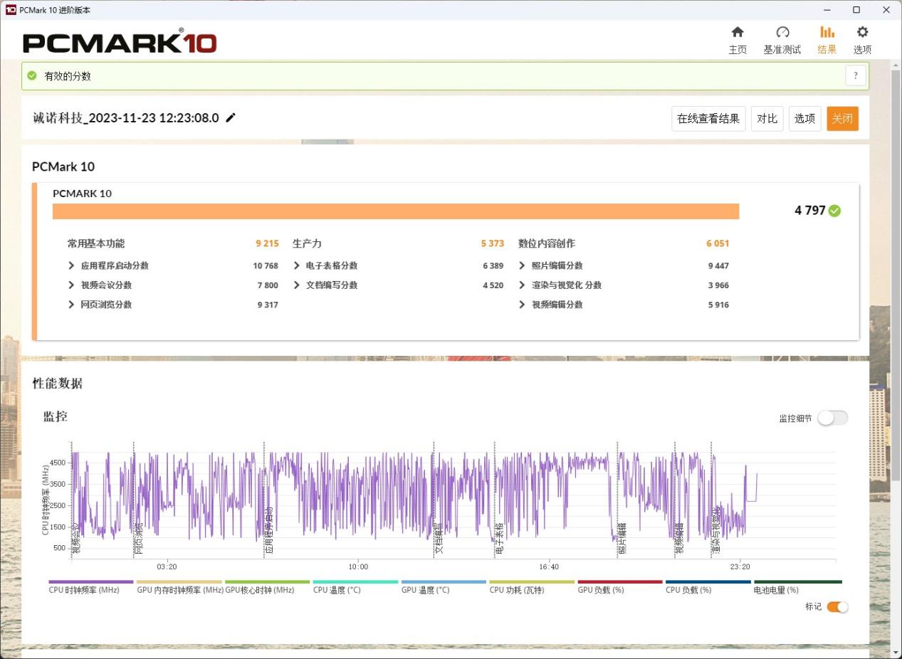Click the 常用基本功能 score 9 215
Image resolution: width=902 pixels, height=659 pixels.
pyautogui.click(x=267, y=243)
